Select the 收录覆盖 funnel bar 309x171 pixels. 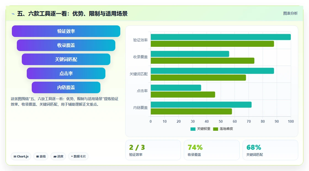click(x=66, y=45)
